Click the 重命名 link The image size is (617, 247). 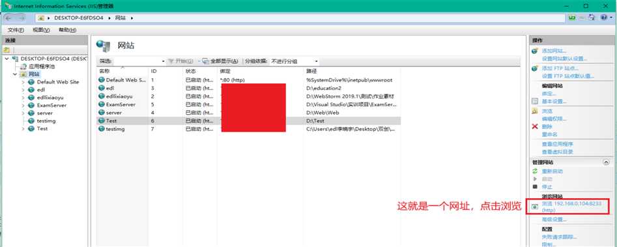pyautogui.click(x=549, y=134)
